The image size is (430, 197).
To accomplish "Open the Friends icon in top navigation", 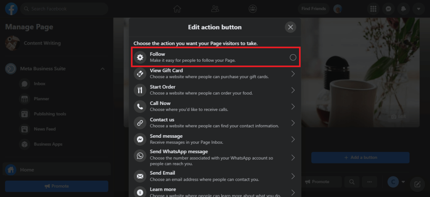I will [215, 9].
